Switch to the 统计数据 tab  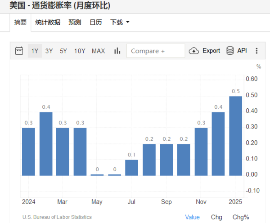48,22
